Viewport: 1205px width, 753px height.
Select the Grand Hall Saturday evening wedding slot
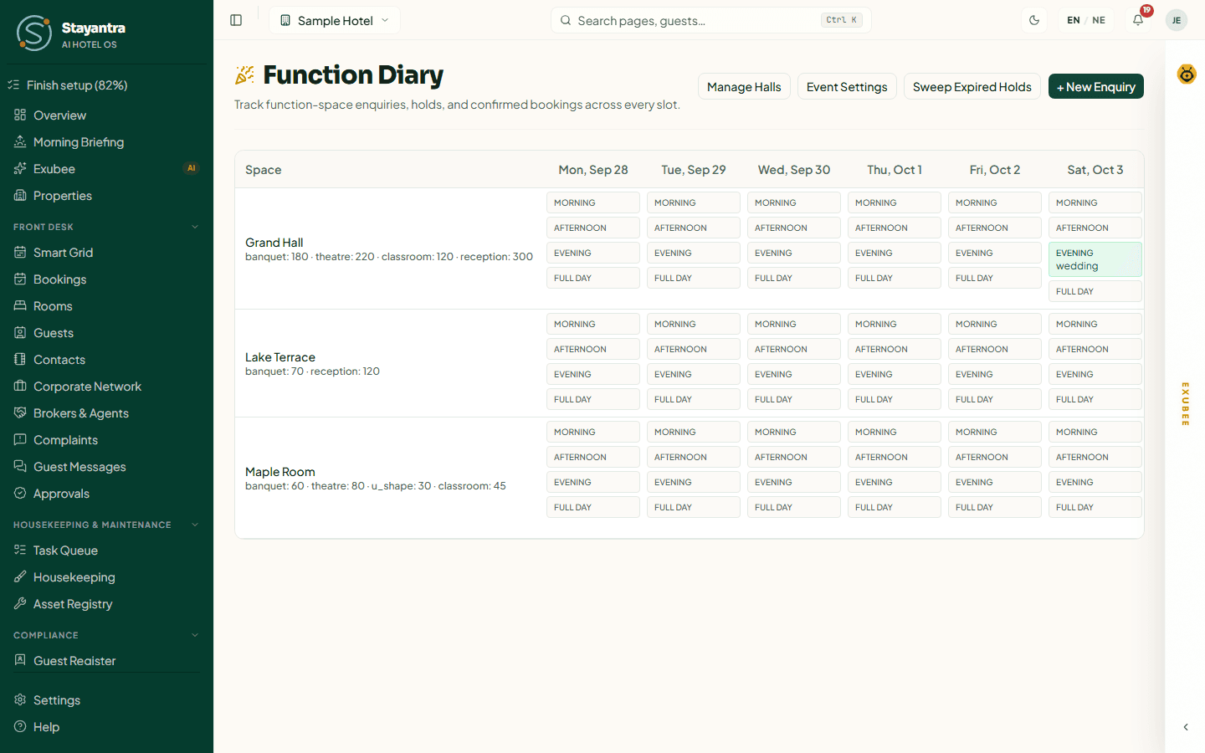[1095, 259]
